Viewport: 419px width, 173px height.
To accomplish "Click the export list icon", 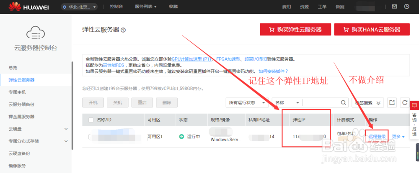I will tap(392, 103).
